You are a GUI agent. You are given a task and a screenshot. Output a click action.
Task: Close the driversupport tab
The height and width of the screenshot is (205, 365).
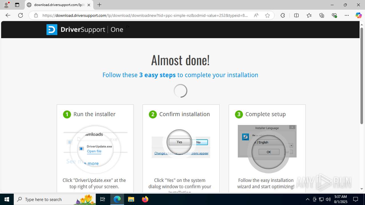click(x=89, y=5)
